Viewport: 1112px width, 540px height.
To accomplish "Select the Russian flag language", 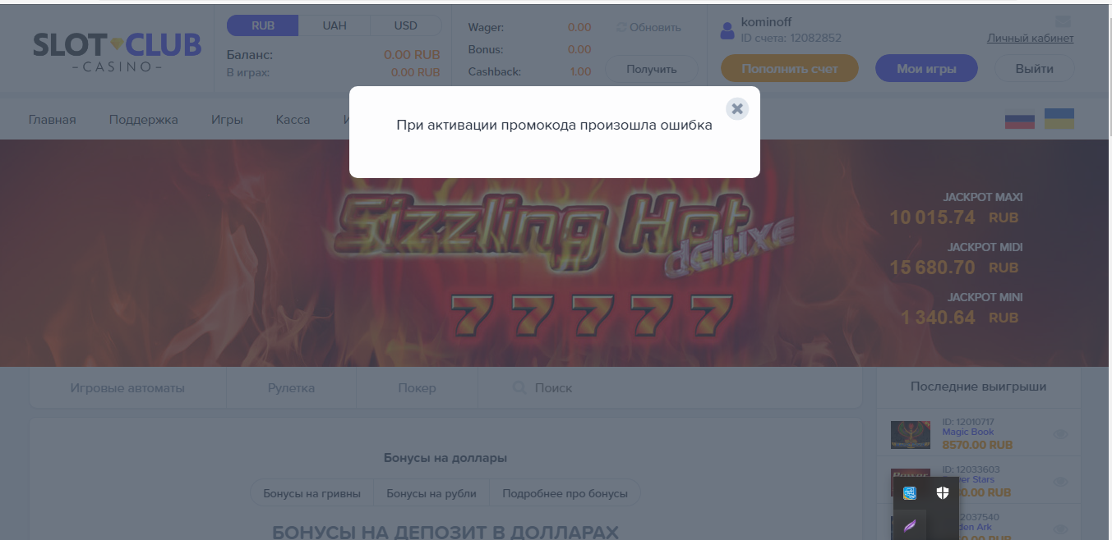I will point(1019,120).
